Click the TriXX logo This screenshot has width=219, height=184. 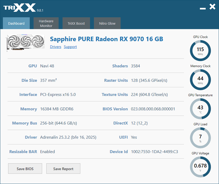coord(20,8)
